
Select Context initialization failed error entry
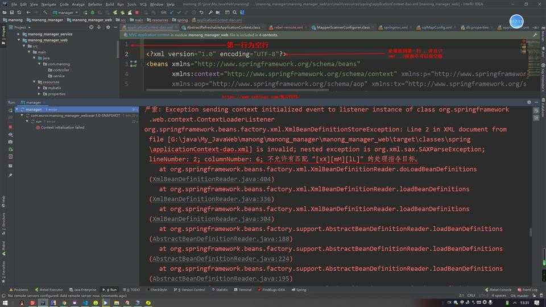(x=60, y=127)
